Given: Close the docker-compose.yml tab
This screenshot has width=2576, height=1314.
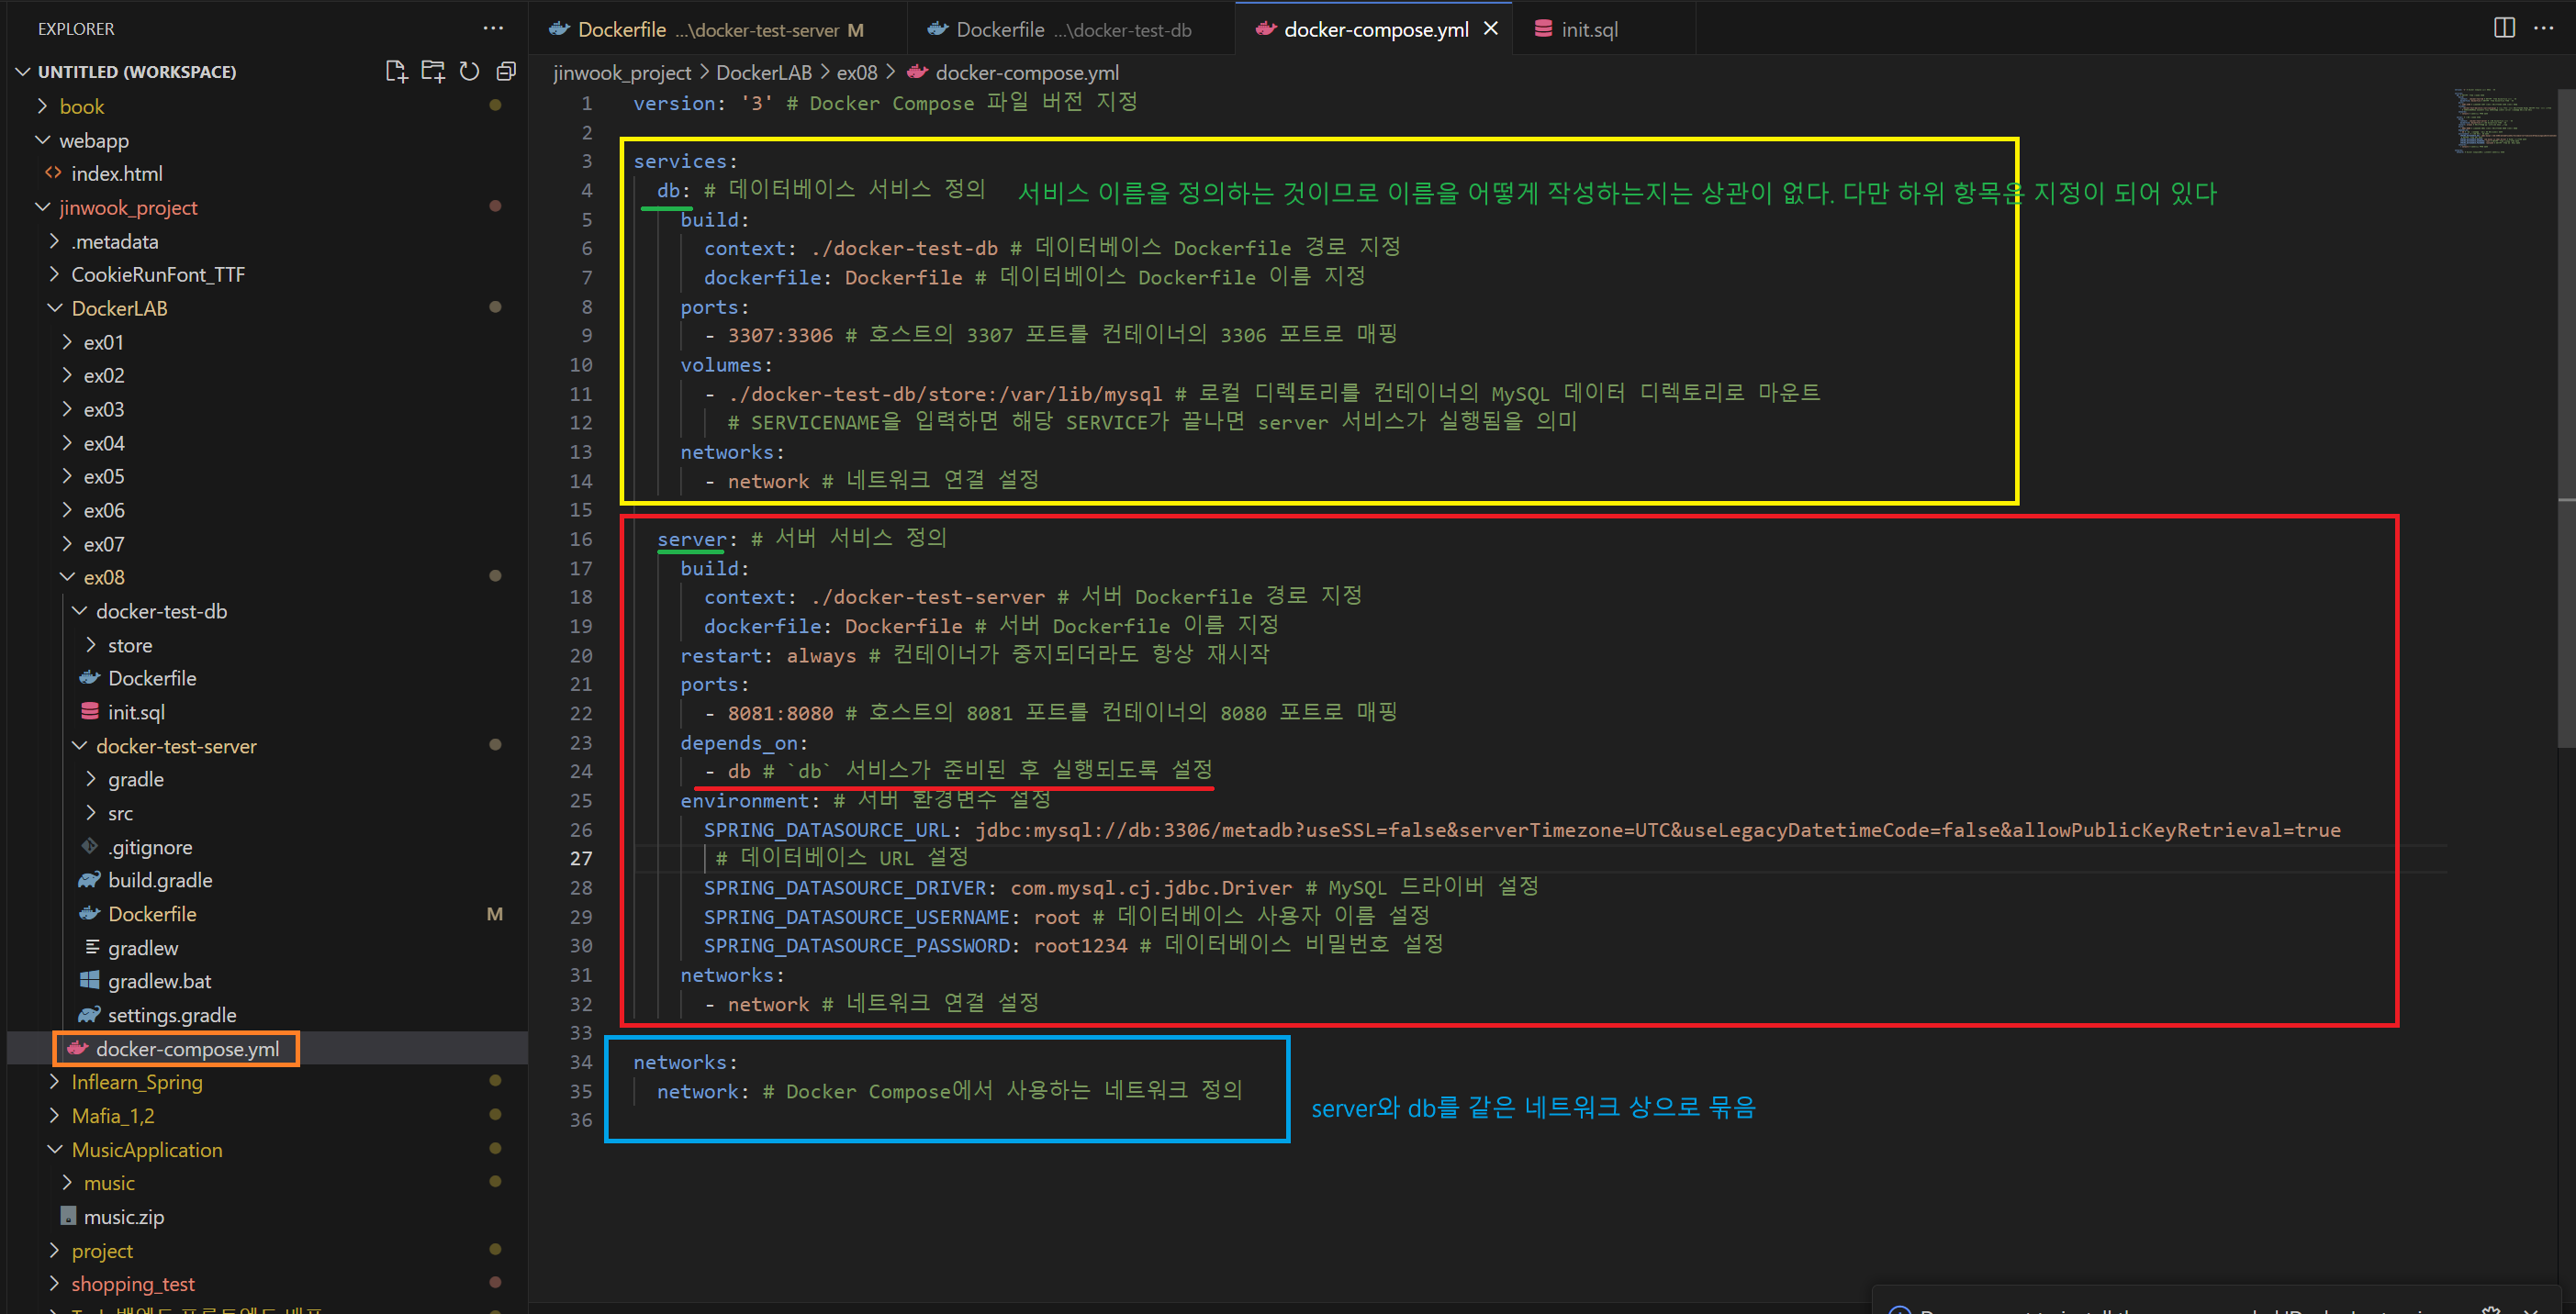Looking at the screenshot, I should tap(1490, 29).
